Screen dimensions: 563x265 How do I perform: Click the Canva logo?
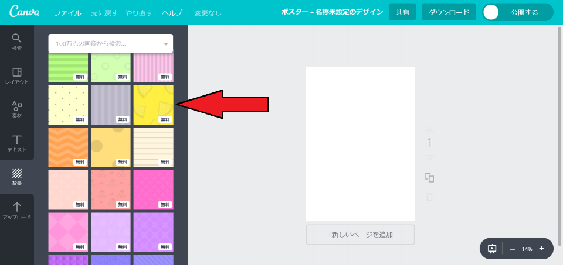[x=25, y=12]
